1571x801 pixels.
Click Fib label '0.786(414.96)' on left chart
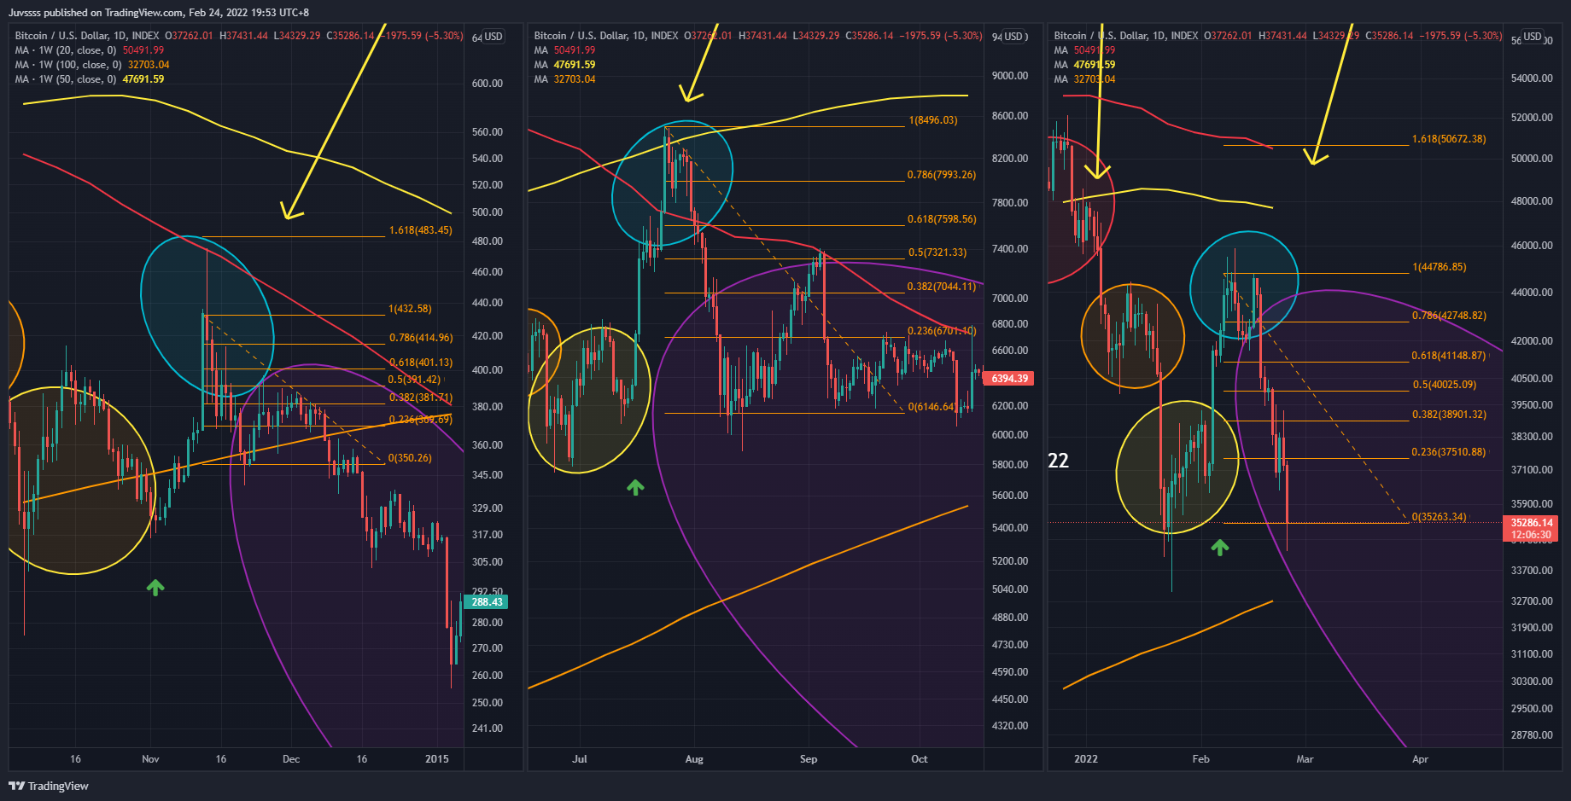point(421,338)
